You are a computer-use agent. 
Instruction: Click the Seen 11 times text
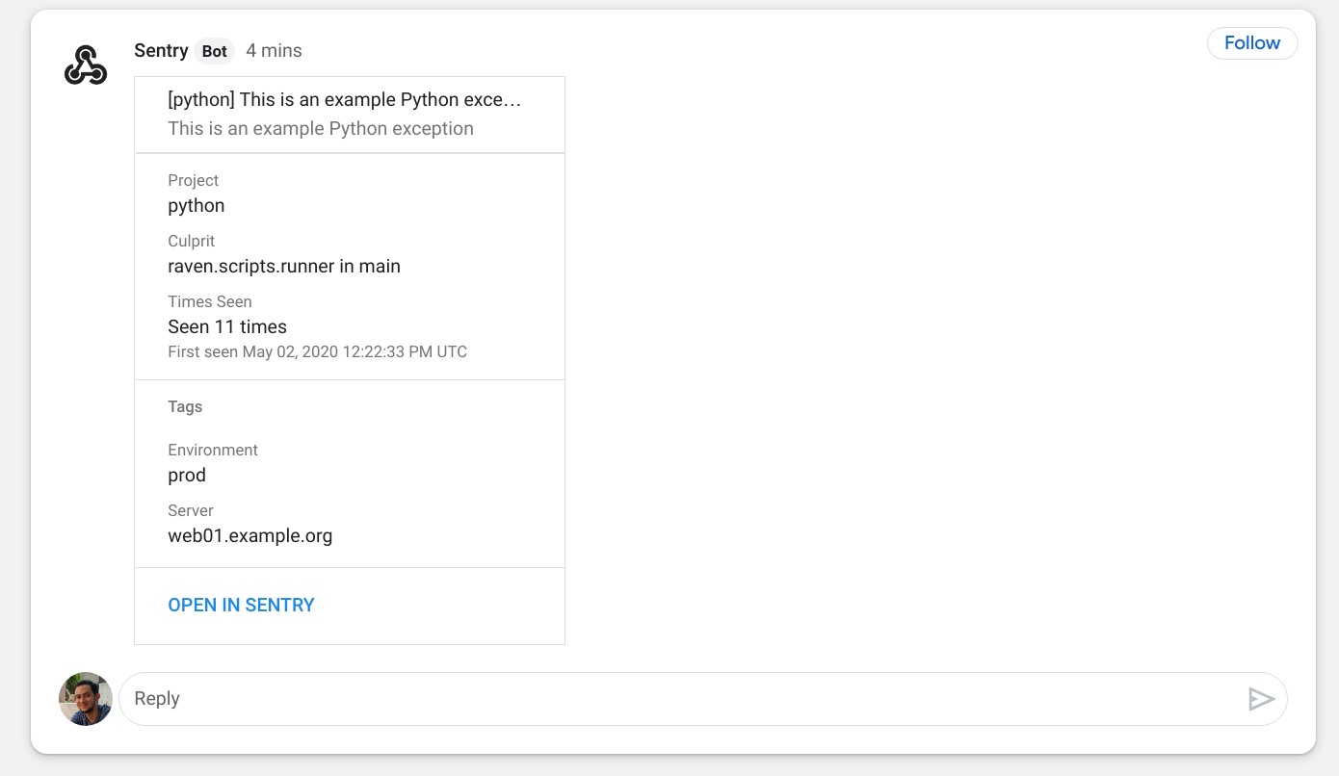pos(227,326)
